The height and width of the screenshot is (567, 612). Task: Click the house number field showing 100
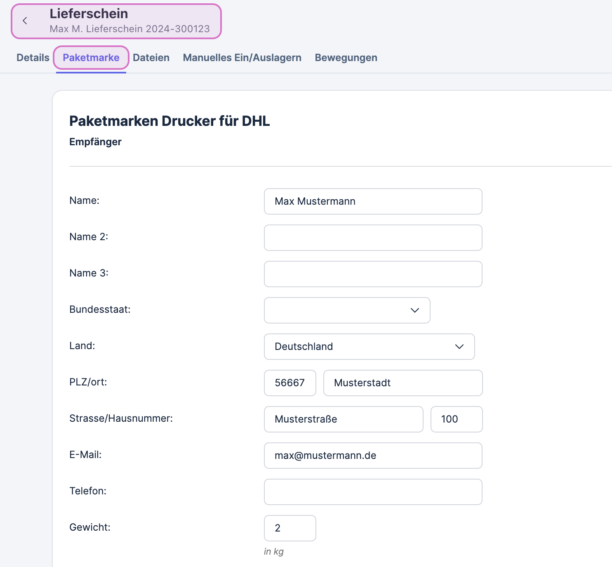tap(456, 419)
